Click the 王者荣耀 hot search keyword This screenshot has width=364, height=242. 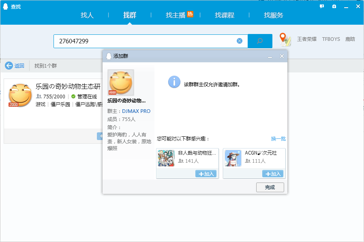[307, 39]
